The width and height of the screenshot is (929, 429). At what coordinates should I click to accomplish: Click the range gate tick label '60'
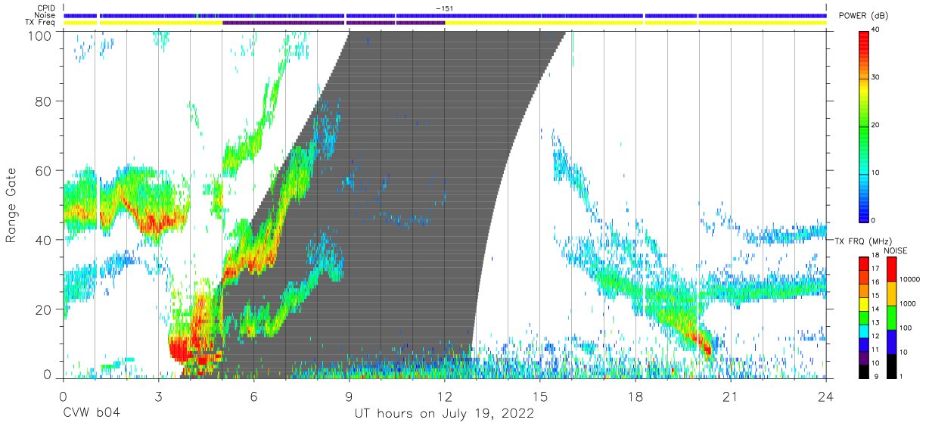click(44, 170)
